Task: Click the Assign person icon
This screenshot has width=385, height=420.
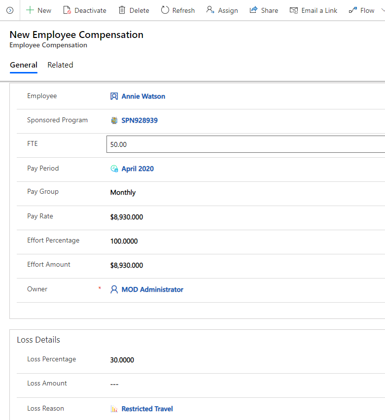Action: point(210,10)
